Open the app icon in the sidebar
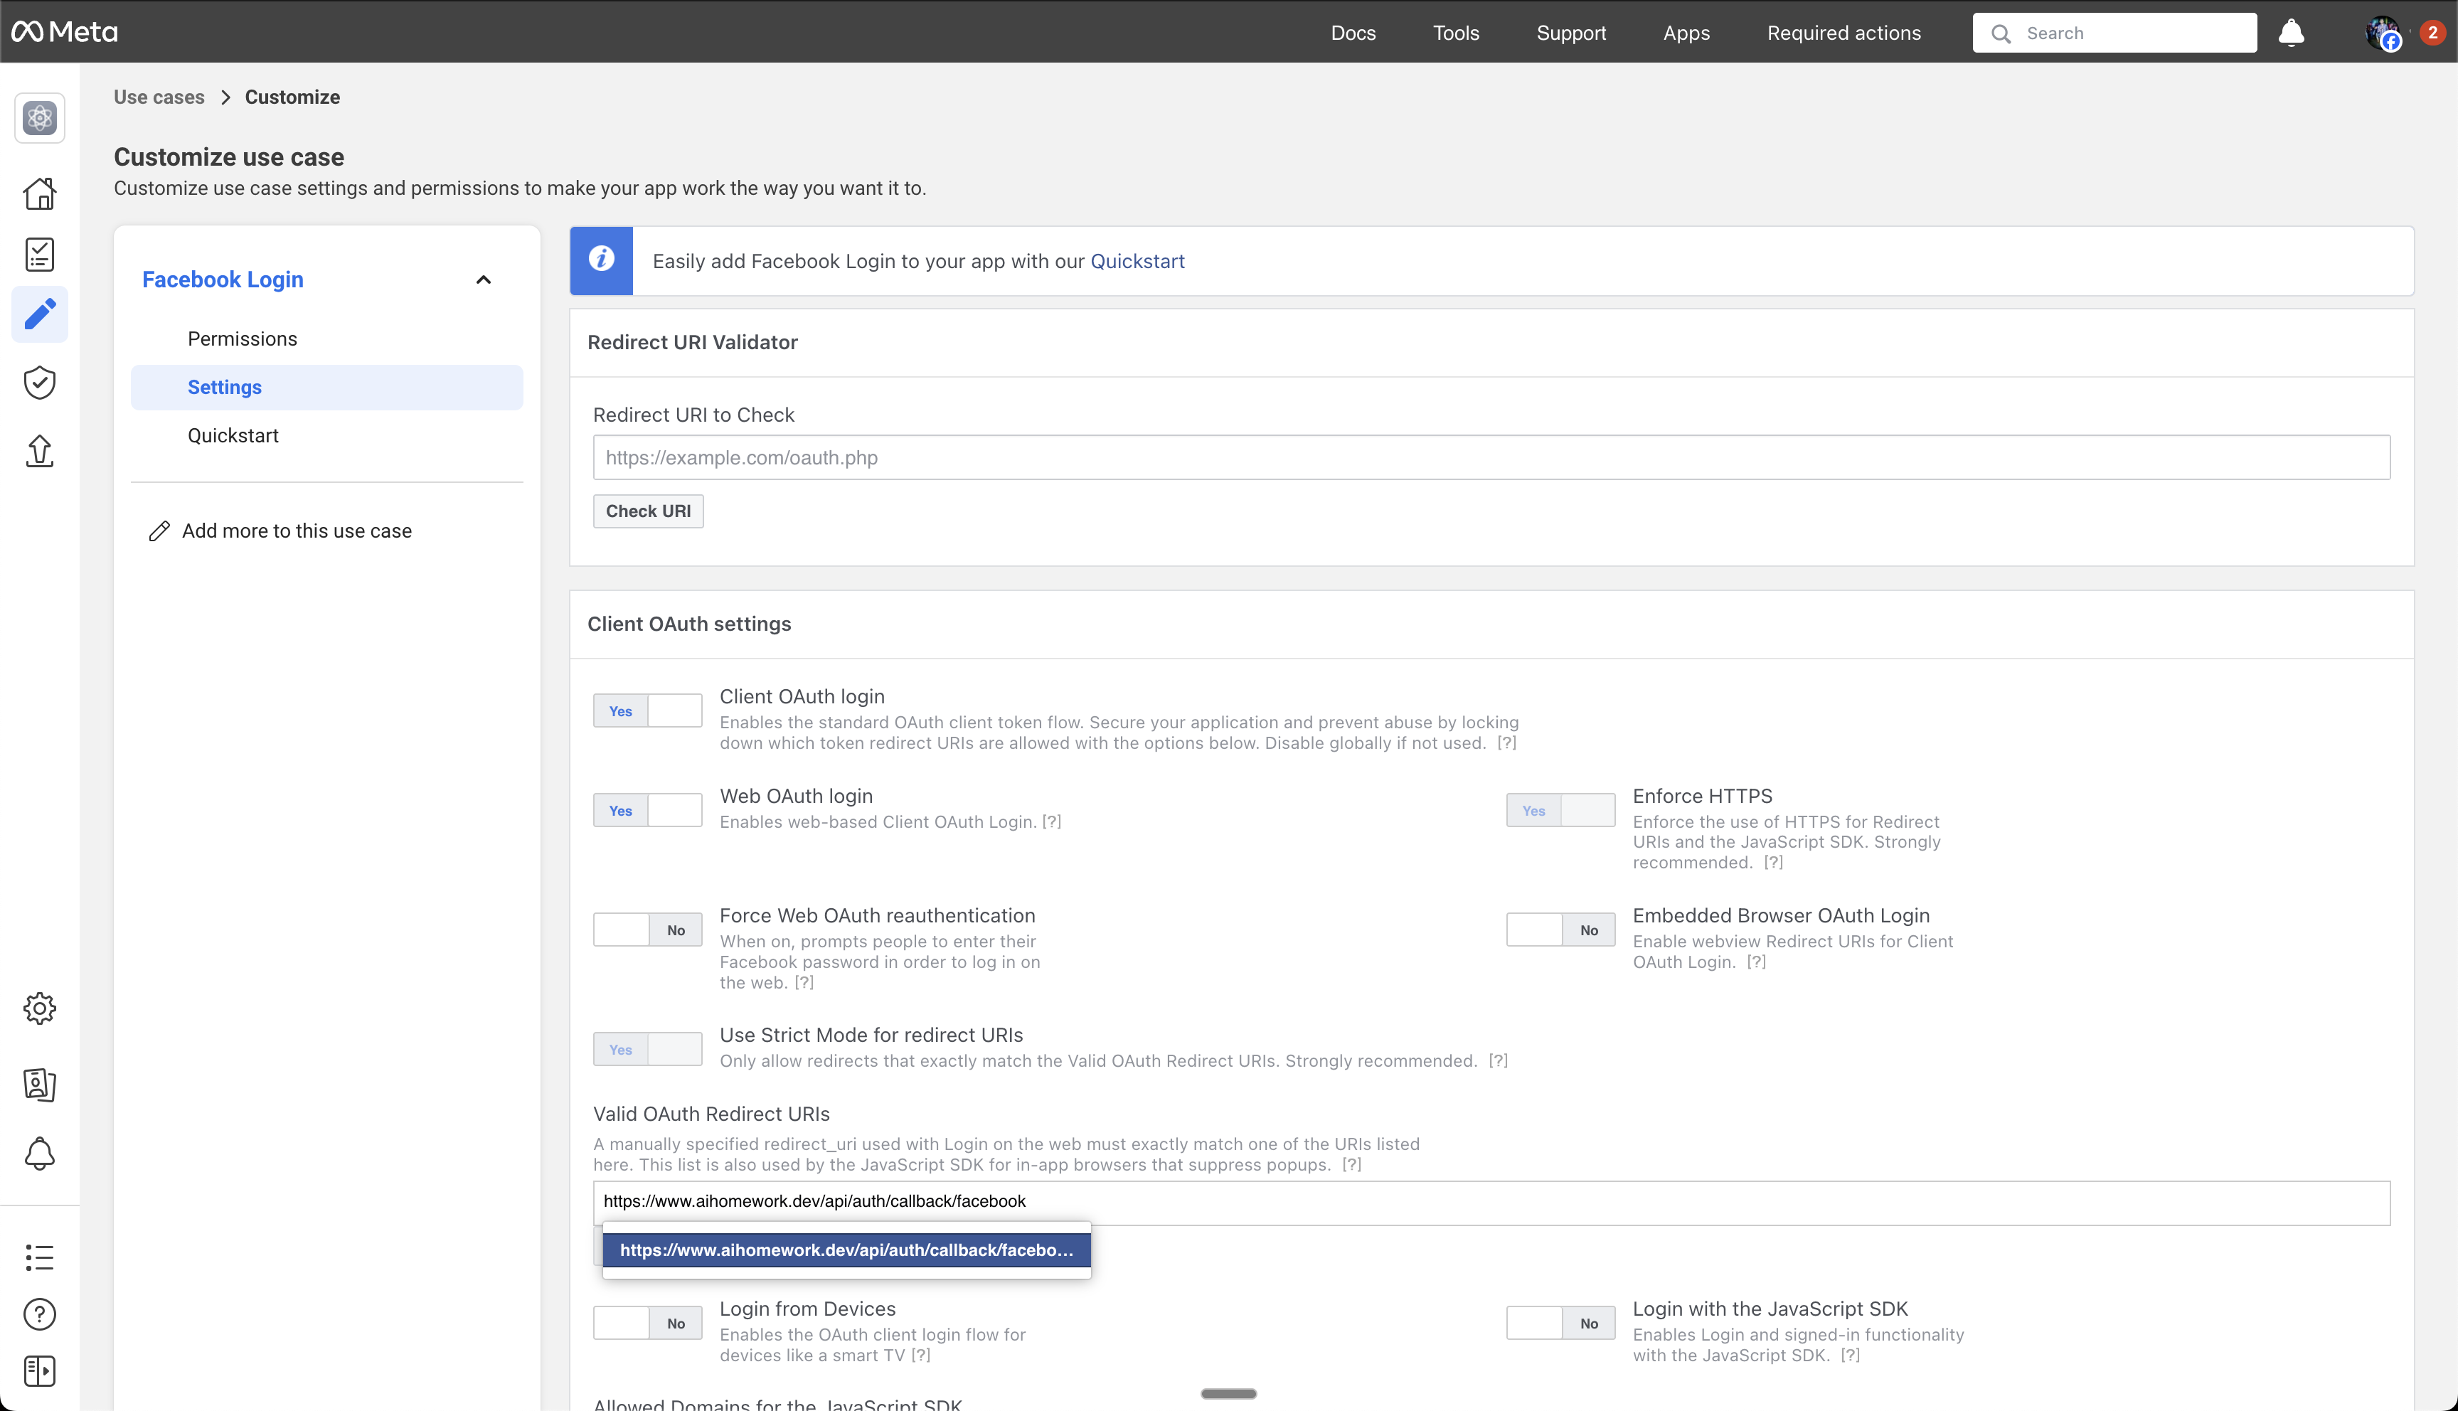This screenshot has width=2458, height=1411. tap(40, 118)
